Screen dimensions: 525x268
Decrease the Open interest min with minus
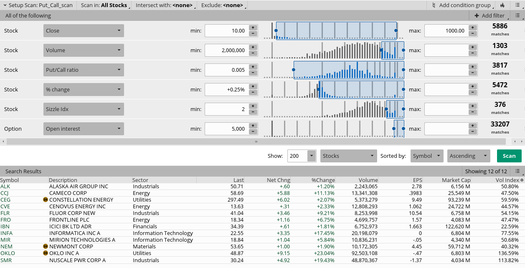(x=253, y=131)
